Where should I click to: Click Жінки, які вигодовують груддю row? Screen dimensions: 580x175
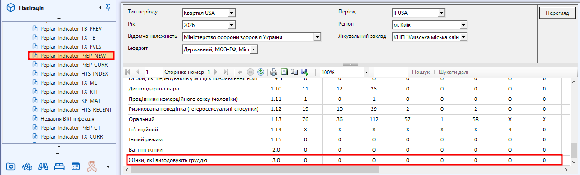[345, 160]
